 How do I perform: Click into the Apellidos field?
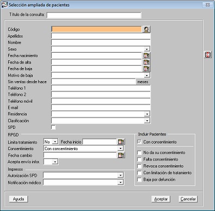pyautogui.click(x=101, y=36)
